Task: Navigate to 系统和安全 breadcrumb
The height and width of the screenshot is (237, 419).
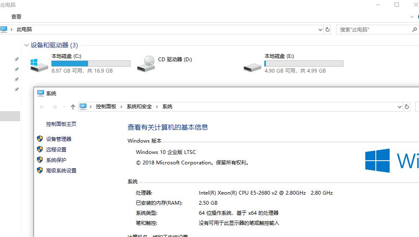Action: point(139,107)
